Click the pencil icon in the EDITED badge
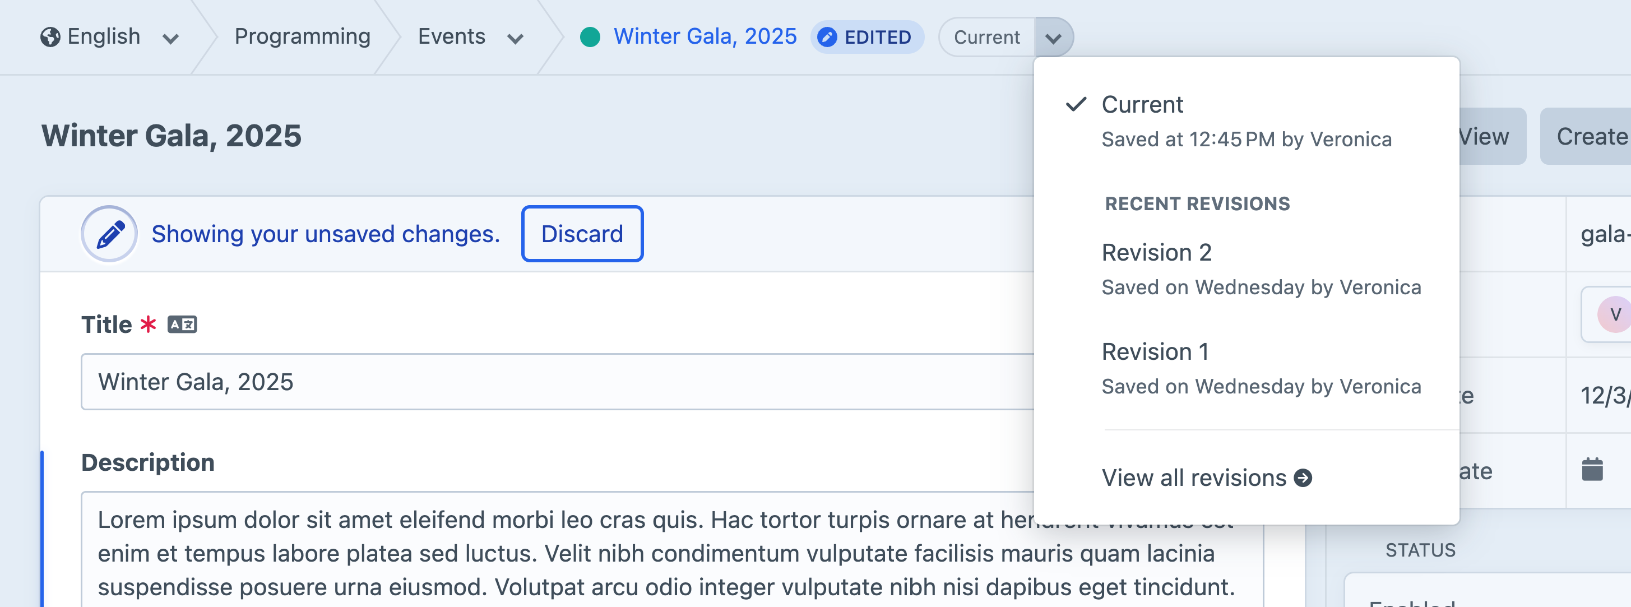1631x607 pixels. point(827,38)
